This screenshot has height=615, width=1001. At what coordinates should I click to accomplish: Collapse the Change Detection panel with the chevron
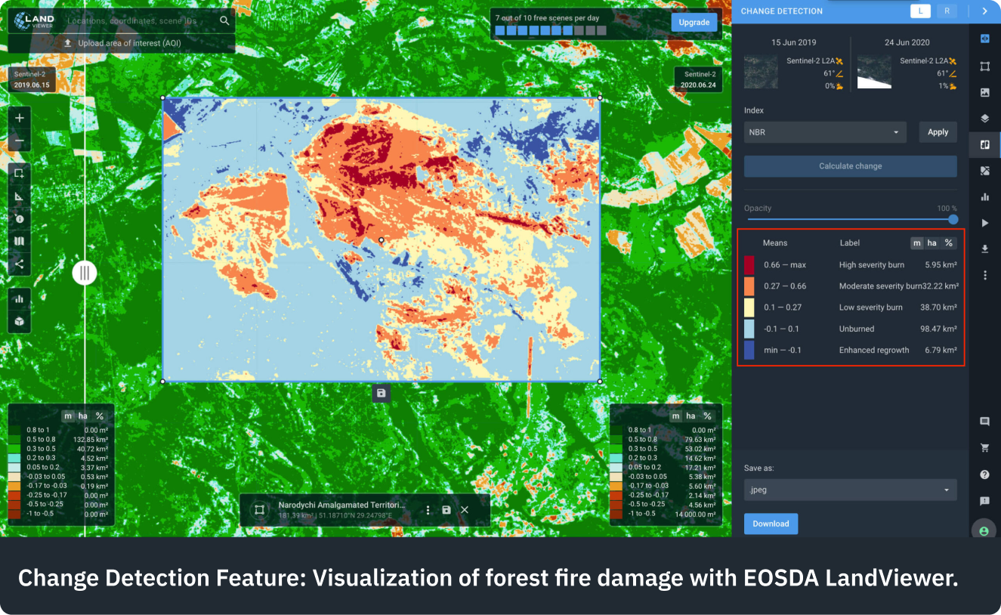pos(985,11)
